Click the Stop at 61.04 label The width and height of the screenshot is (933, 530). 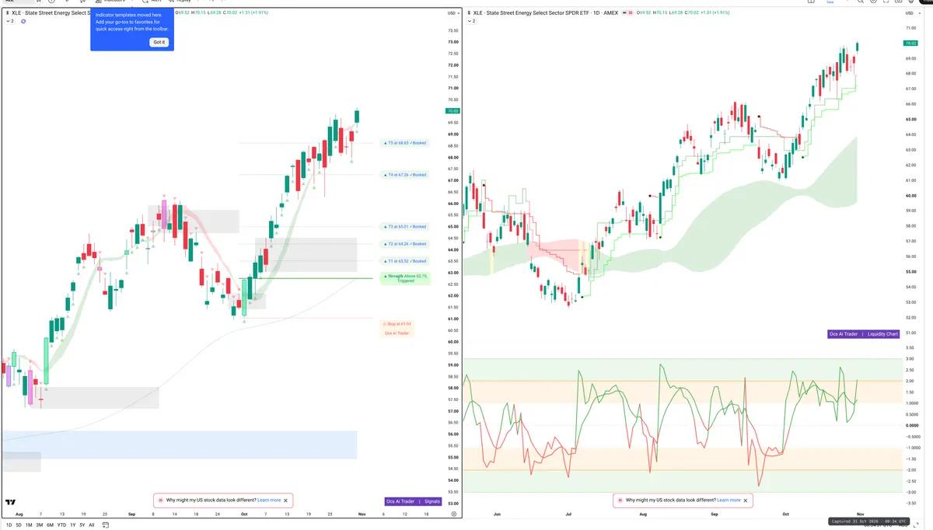pos(397,323)
